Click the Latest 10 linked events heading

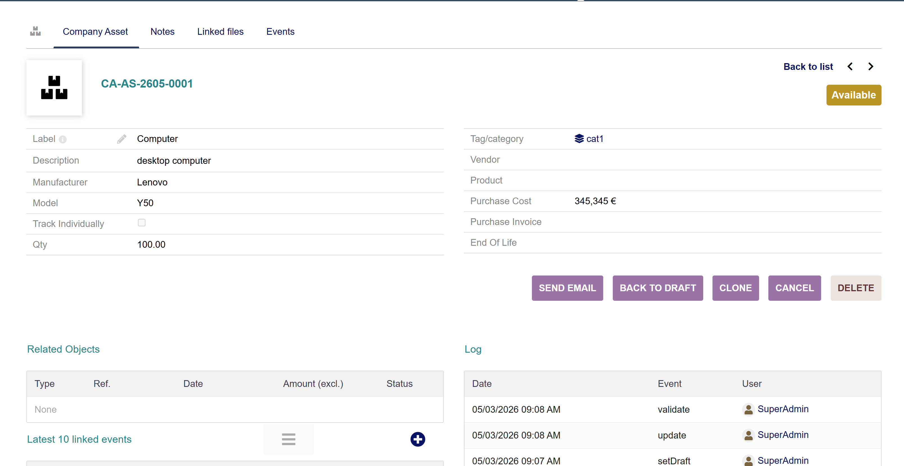[x=79, y=439]
